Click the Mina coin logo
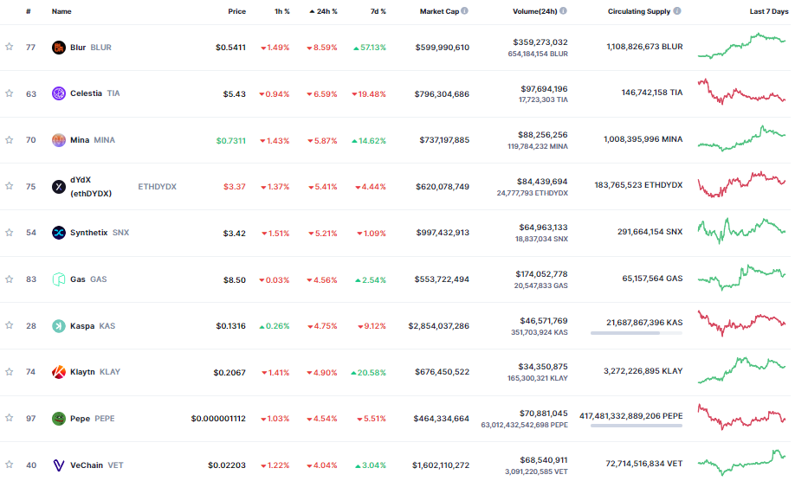The width and height of the screenshot is (808, 481). 59,140
